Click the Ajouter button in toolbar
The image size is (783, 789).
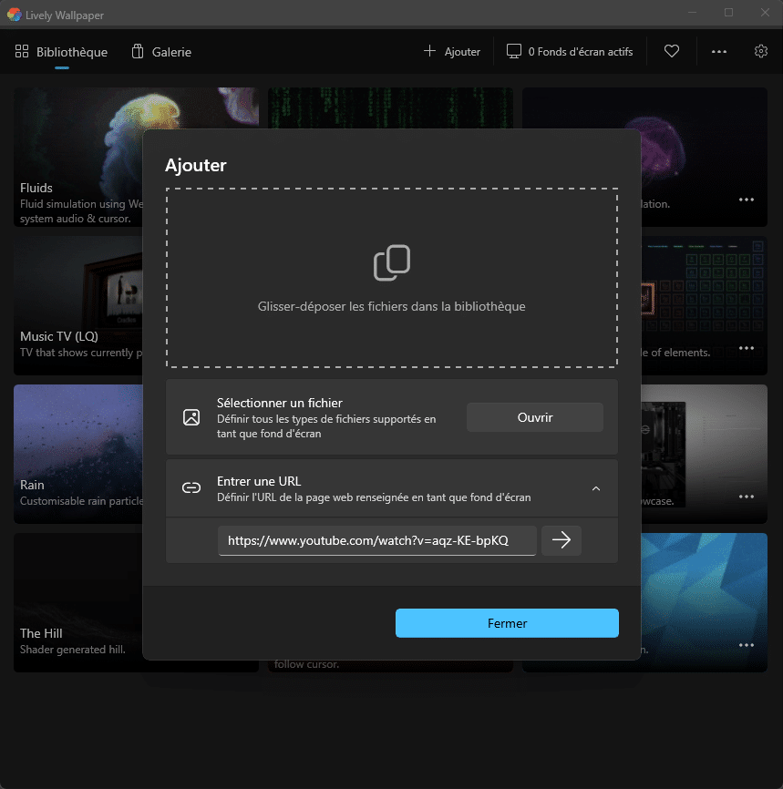[x=452, y=52]
